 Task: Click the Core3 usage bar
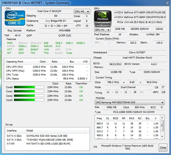pyautogui.click(x=29, y=100)
